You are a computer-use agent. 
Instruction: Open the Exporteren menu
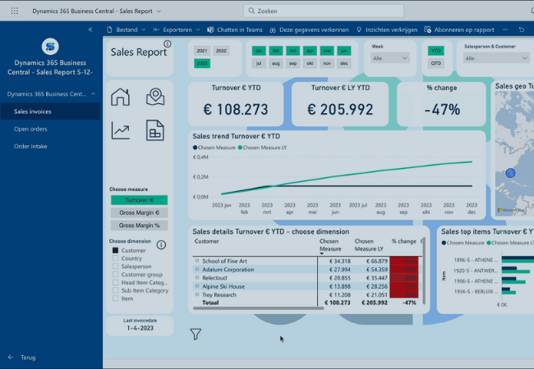(177, 30)
